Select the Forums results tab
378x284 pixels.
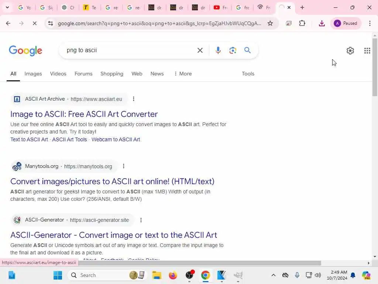click(x=83, y=74)
